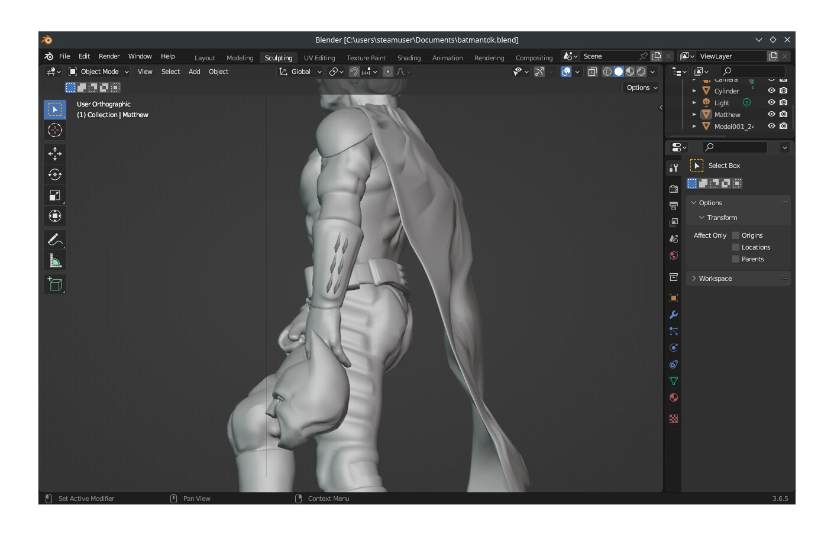Expand the Cylinder item in the outliner
The image size is (834, 550).
point(694,91)
